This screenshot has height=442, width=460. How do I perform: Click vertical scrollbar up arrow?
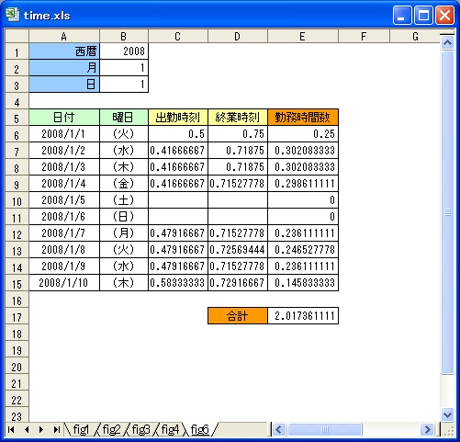[x=448, y=42]
